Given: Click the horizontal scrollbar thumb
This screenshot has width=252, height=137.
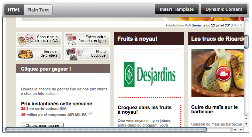Looking at the screenshot, I should [x=106, y=129].
